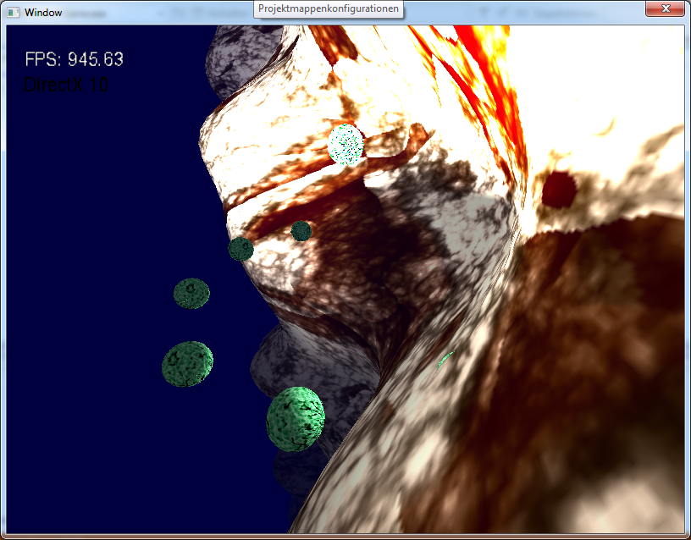Screen dimensions: 691x540
Task: Click the application icon in the title bar
Action: tap(13, 13)
